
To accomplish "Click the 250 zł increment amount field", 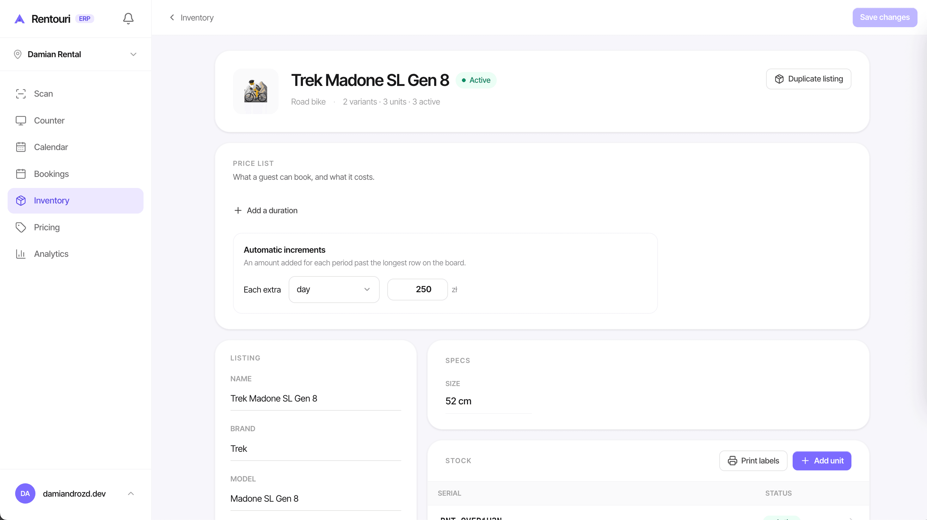I will [x=417, y=289].
